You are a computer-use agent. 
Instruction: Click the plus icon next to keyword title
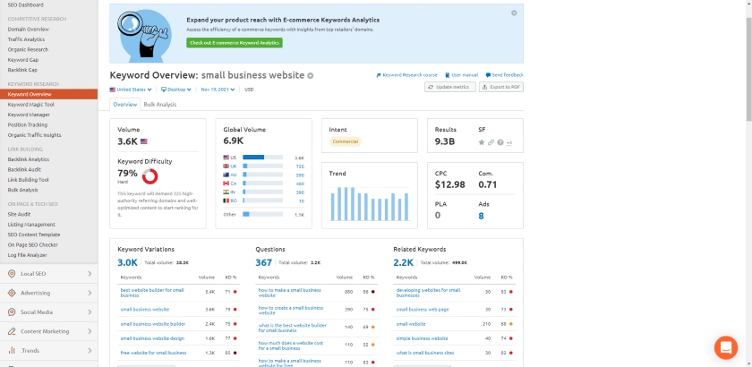tap(311, 75)
